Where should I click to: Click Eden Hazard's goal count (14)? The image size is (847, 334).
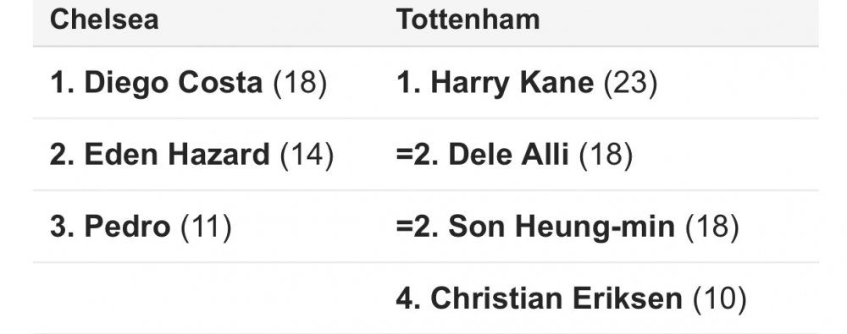point(307,156)
